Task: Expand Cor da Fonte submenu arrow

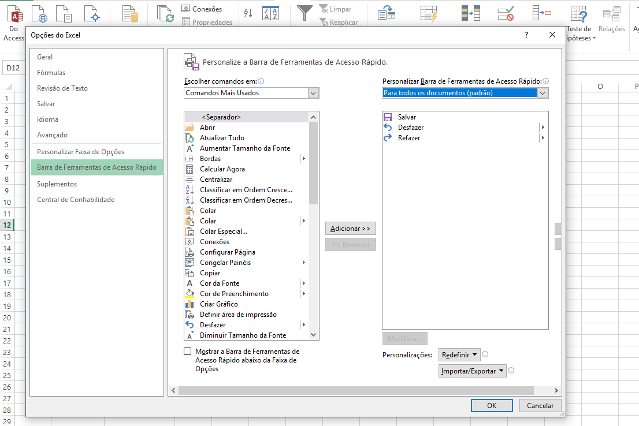Action: 303,283
